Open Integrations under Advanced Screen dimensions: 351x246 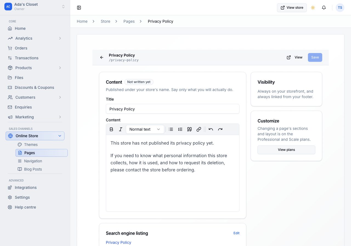[x=35, y=188]
